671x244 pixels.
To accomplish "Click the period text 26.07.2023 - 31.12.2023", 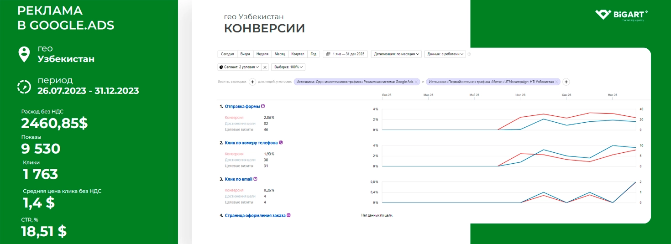I will tap(88, 91).
